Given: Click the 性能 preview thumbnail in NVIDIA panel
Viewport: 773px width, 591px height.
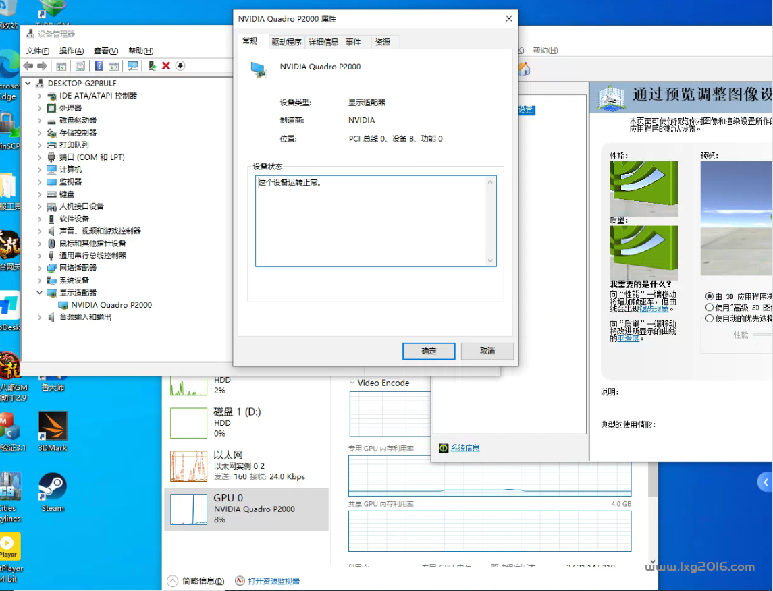Looking at the screenshot, I should pyautogui.click(x=644, y=189).
